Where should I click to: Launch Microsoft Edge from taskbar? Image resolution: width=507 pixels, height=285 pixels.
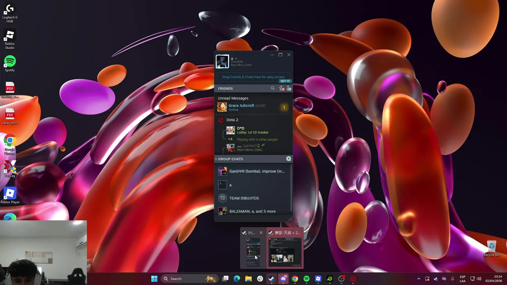click(x=237, y=279)
